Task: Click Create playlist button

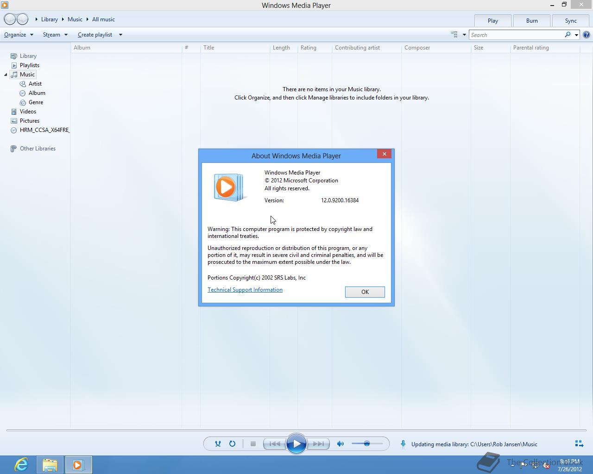Action: click(x=95, y=35)
